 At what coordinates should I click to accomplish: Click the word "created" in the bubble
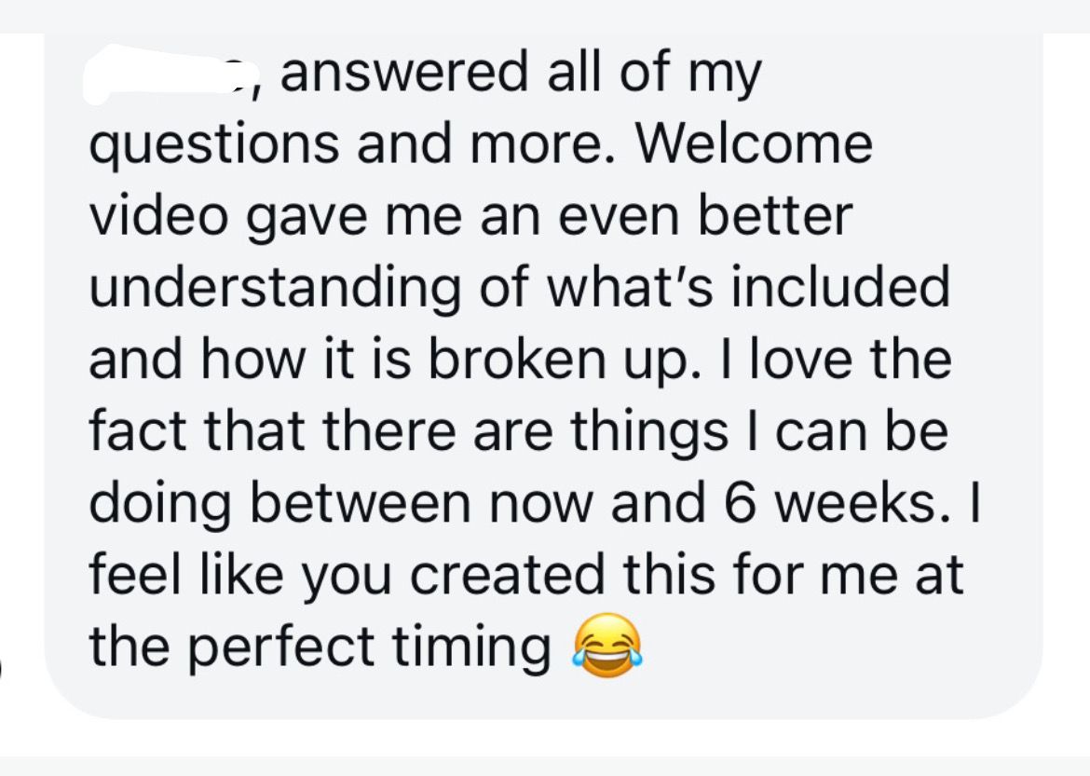coord(506,575)
